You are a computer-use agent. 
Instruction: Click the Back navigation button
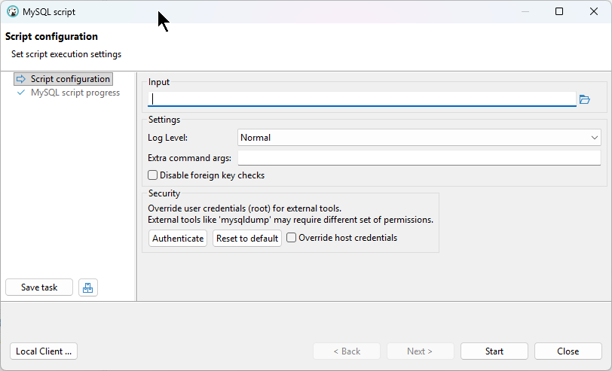[347, 351]
